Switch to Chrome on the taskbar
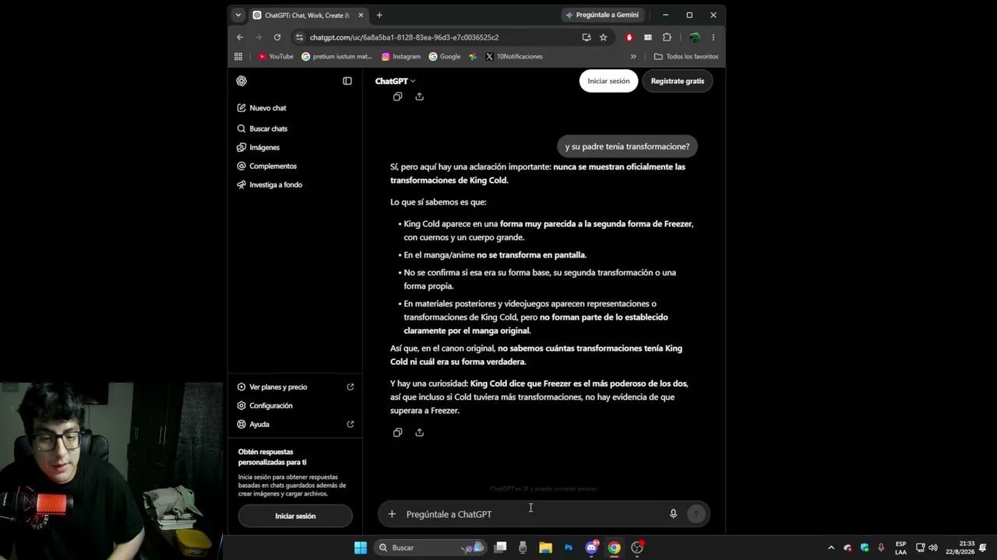The image size is (997, 560). 614,548
